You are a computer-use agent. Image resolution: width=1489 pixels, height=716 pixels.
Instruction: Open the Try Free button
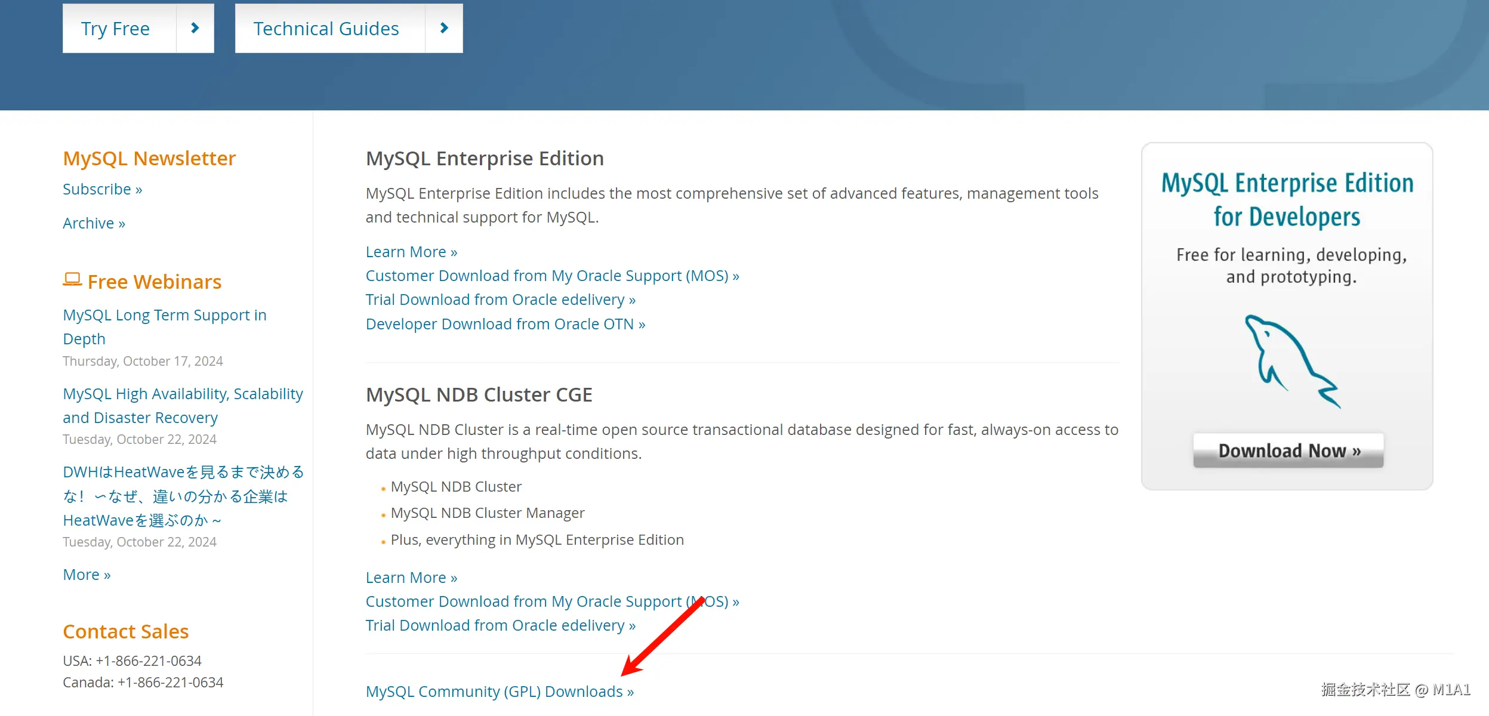116,29
